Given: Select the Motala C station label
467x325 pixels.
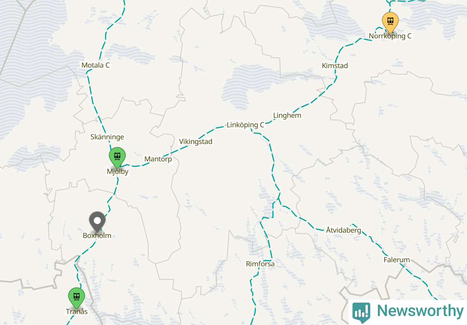Looking at the screenshot, I should point(96,65).
